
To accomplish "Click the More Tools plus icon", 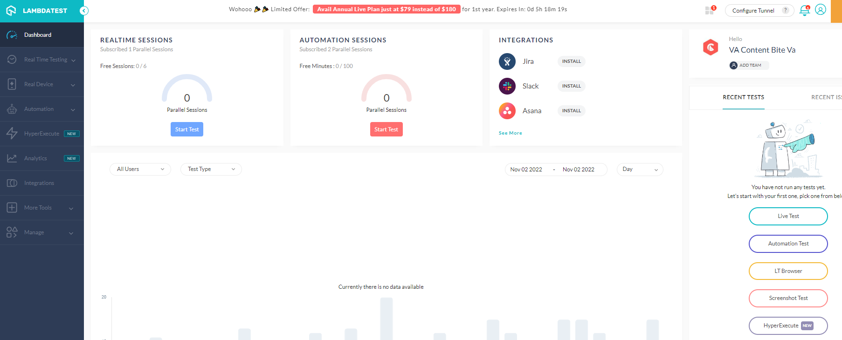I will click(x=12, y=208).
